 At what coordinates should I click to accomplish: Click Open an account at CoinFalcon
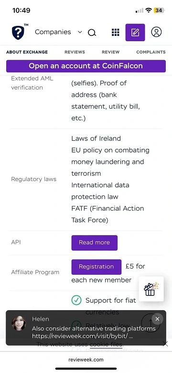[86, 66]
